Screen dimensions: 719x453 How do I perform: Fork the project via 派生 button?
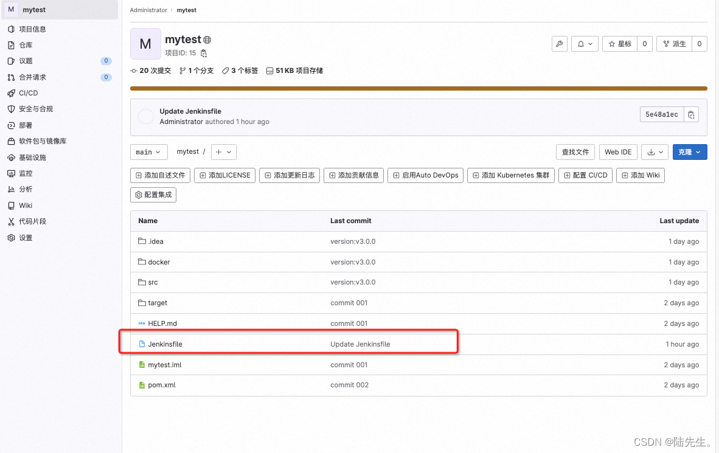tap(674, 44)
